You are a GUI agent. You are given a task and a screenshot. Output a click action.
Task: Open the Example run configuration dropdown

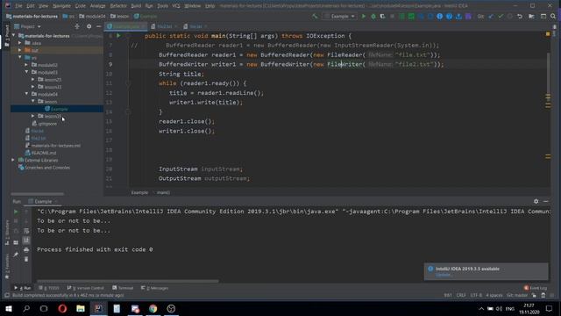click(x=339, y=16)
